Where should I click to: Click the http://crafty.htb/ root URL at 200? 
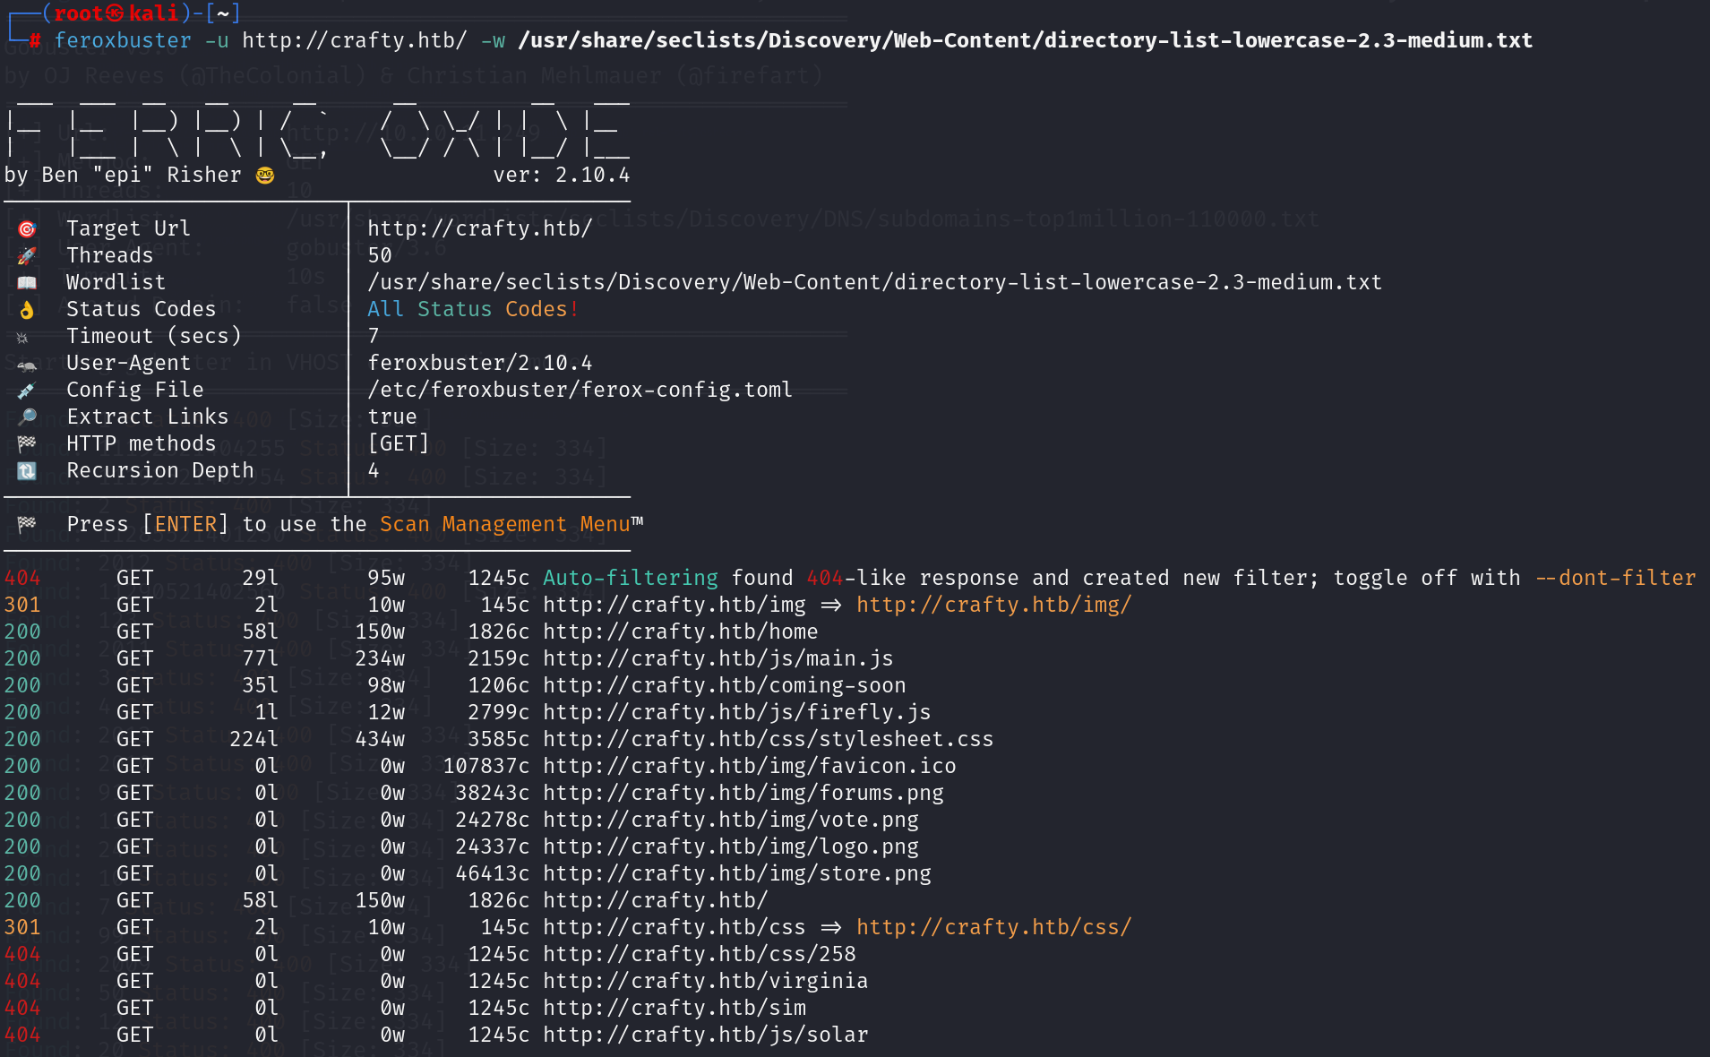(656, 900)
